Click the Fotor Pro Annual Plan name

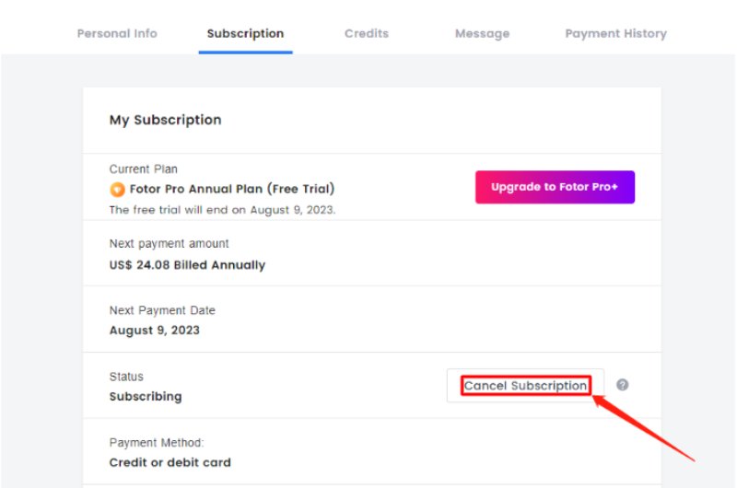coord(232,190)
